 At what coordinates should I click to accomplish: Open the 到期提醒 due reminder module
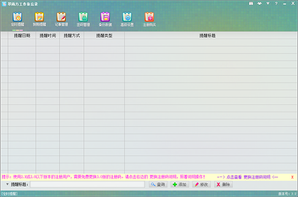39,19
